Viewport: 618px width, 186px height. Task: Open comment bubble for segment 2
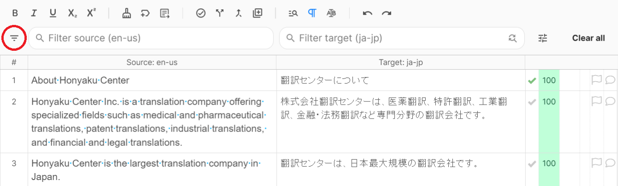pyautogui.click(x=610, y=101)
